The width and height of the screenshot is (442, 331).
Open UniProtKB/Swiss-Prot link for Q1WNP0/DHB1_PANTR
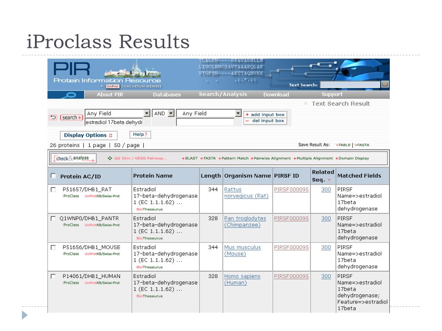(x=102, y=225)
